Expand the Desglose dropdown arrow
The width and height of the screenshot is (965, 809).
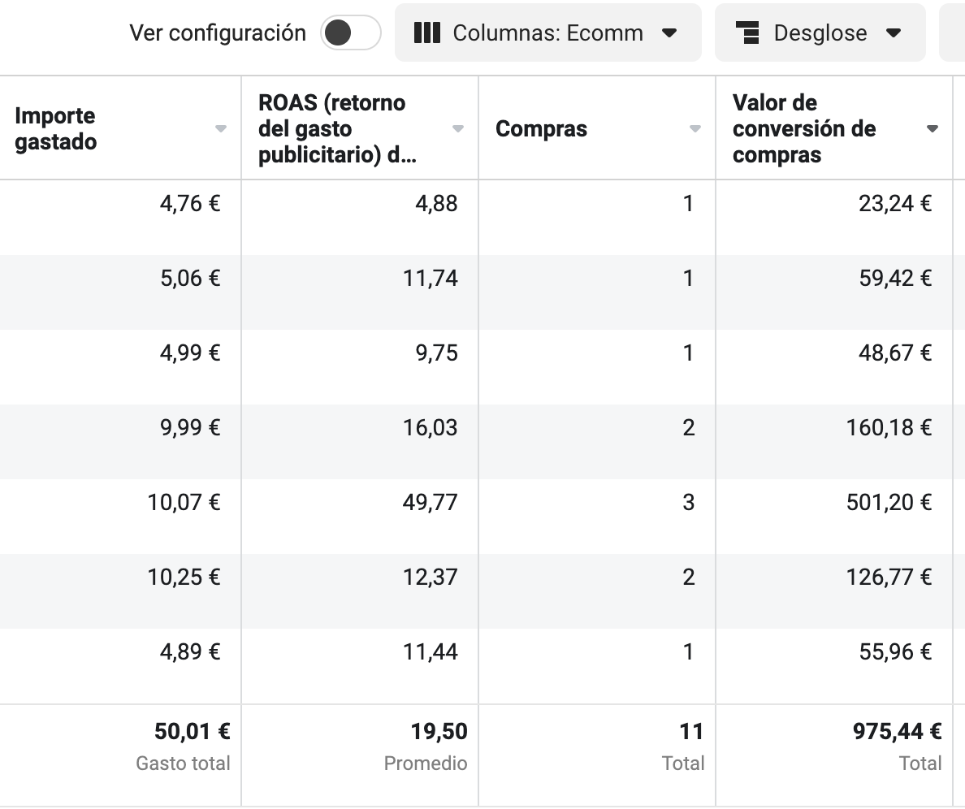pos(894,32)
